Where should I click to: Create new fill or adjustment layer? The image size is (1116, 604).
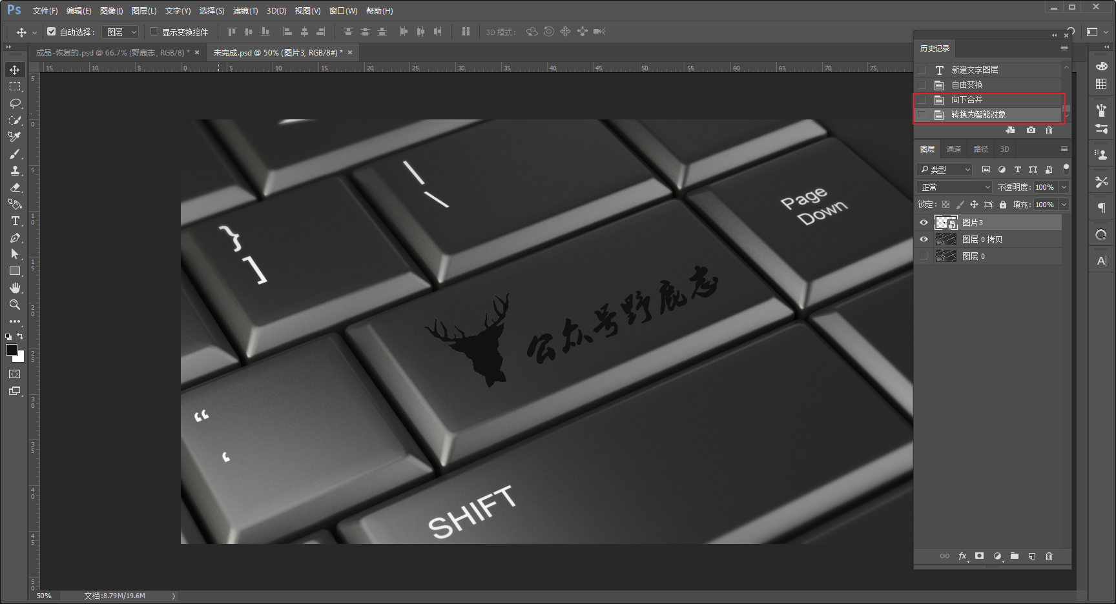(997, 556)
